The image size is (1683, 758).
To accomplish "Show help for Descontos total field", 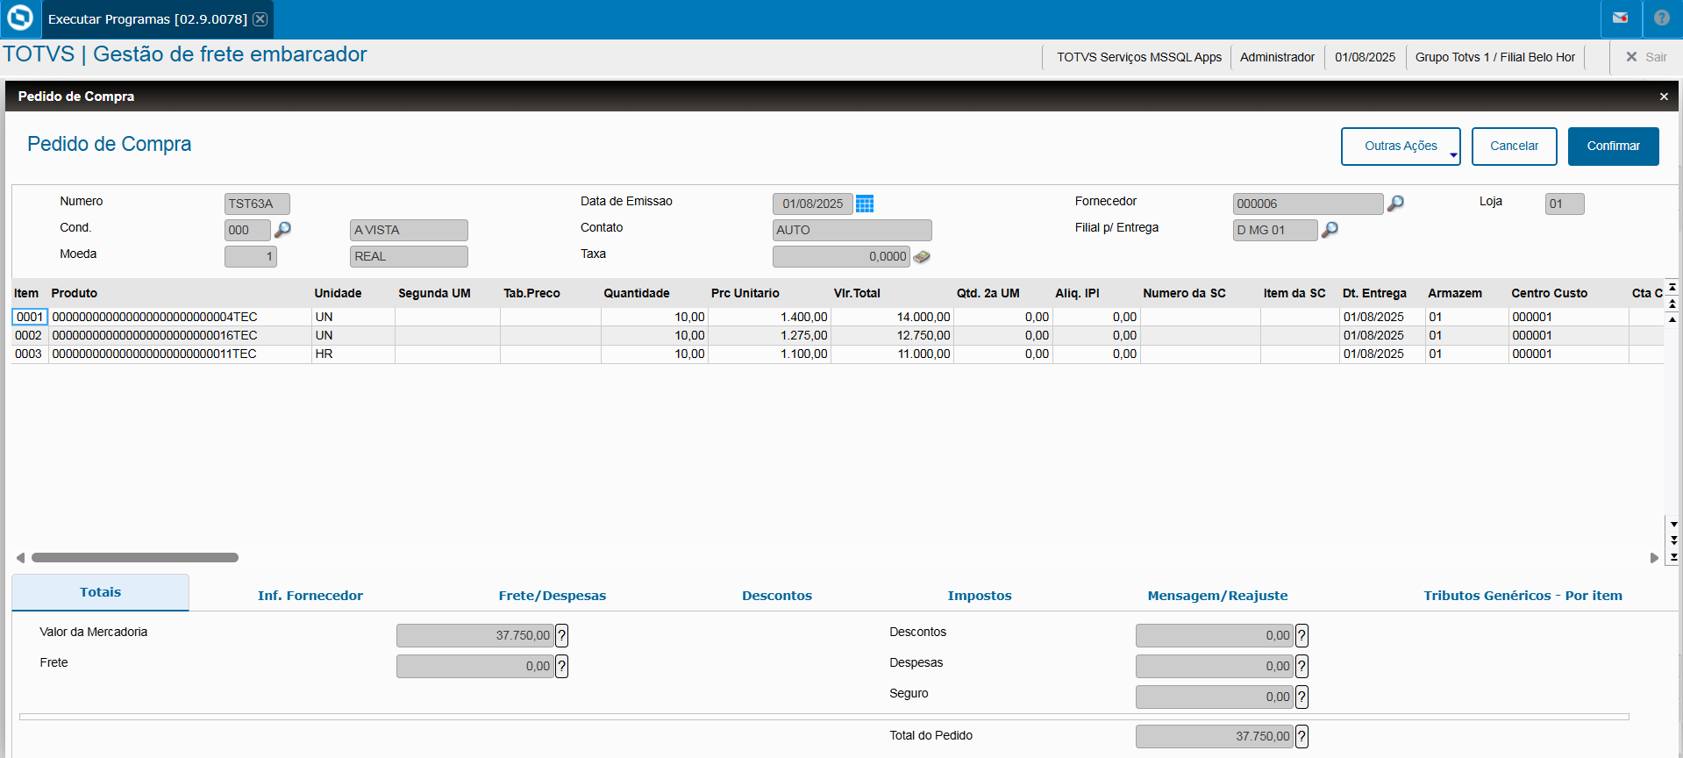I will pos(1302,635).
